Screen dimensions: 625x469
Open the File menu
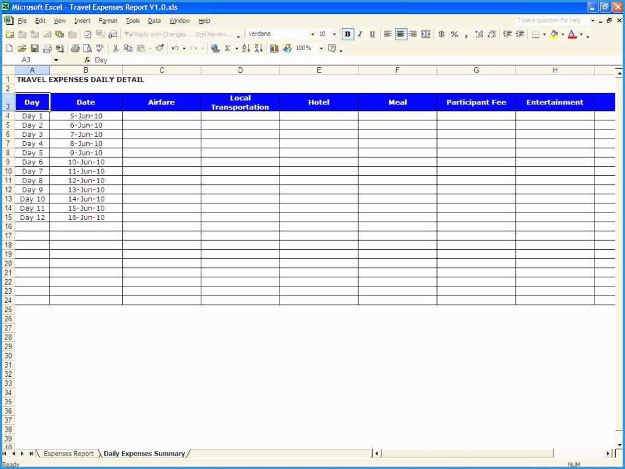click(23, 21)
